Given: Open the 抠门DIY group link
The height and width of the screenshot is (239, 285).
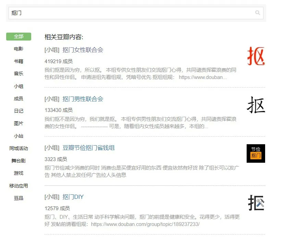Looking at the screenshot, I should coord(73,197).
